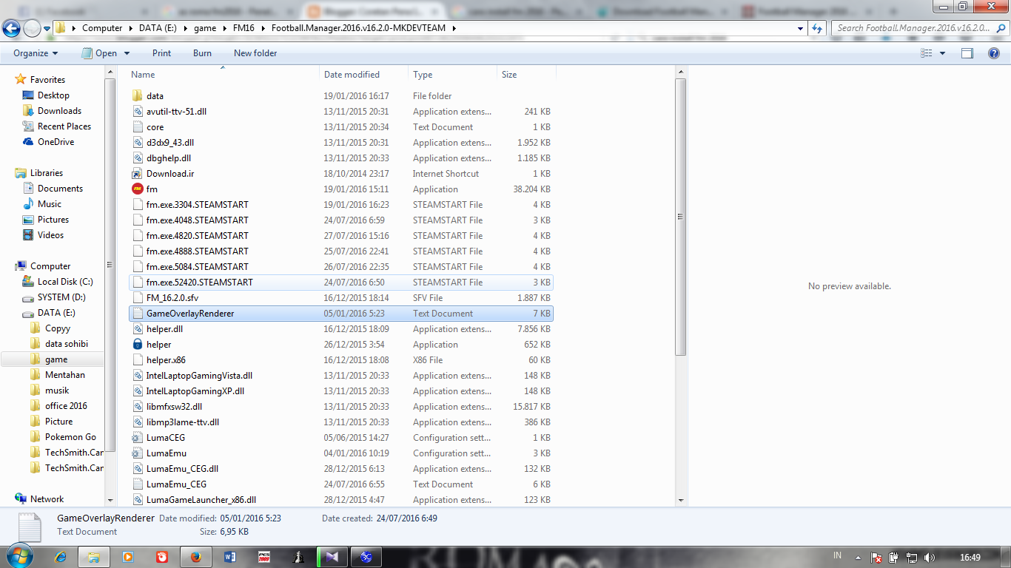Toggle the preview pane button
This screenshot has width=1011, height=568.
point(967,53)
